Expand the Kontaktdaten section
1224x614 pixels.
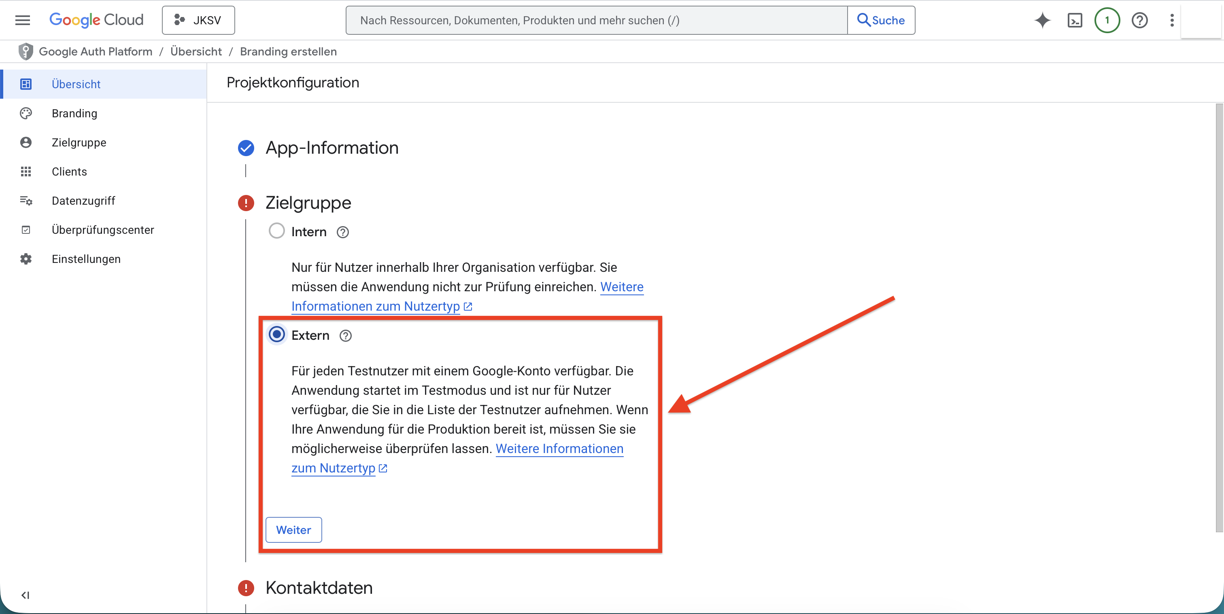pos(319,588)
